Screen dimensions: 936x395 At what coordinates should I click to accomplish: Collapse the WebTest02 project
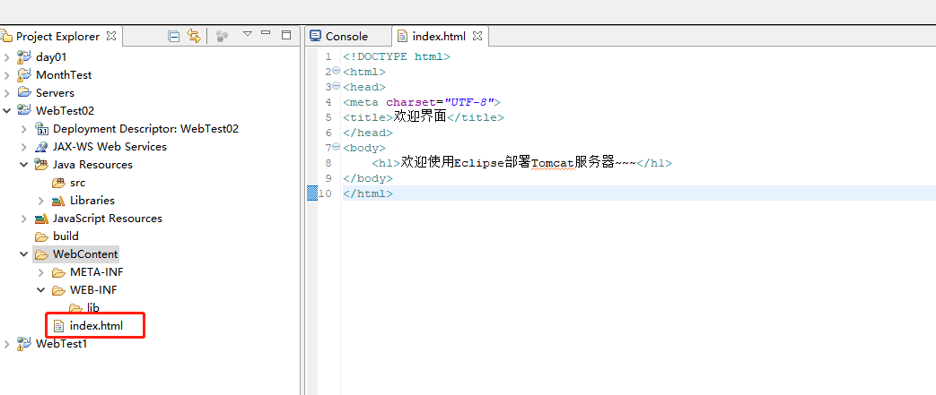click(x=6, y=111)
